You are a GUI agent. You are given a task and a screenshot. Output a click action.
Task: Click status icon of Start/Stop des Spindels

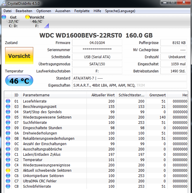click(x=8, y=112)
